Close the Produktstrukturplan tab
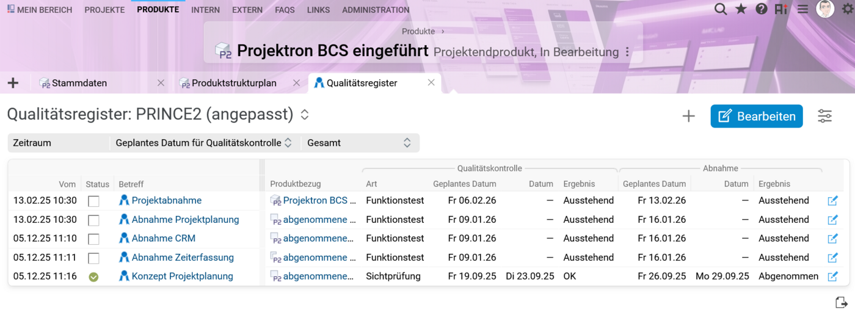Viewport: 855px width, 315px height. click(x=296, y=83)
